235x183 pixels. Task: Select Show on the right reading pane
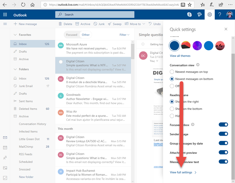[x=172, y=102]
